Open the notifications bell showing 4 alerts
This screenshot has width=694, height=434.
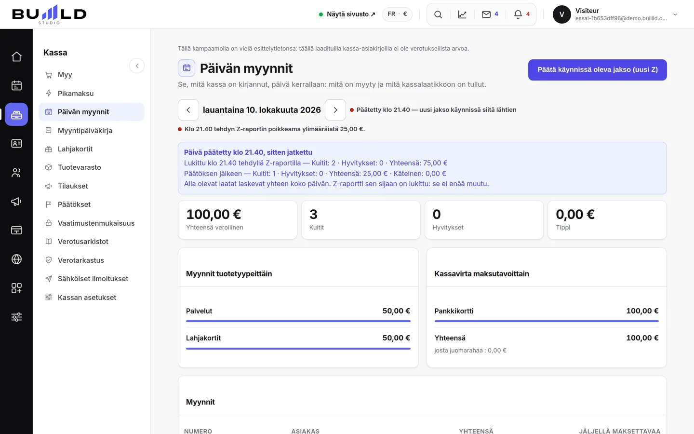521,14
